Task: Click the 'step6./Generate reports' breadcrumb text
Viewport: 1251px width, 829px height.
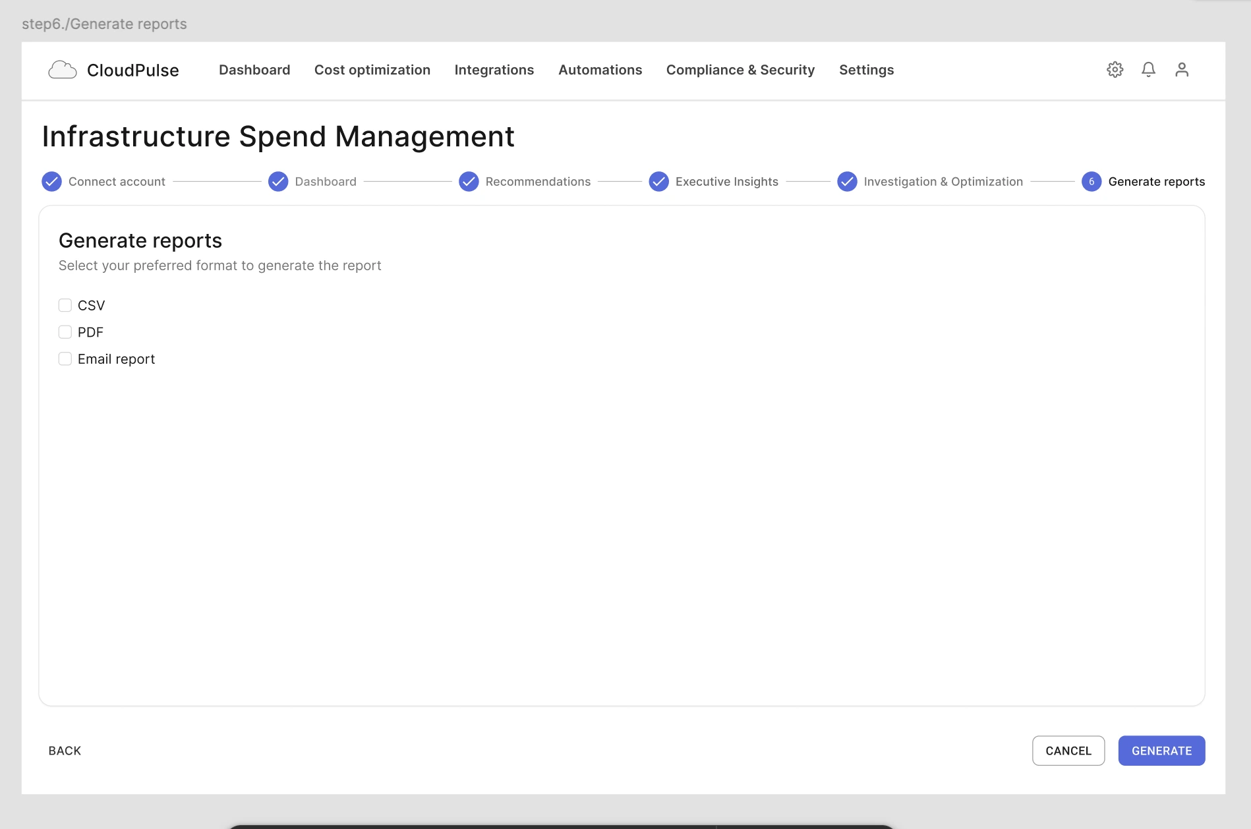Action: [x=104, y=24]
